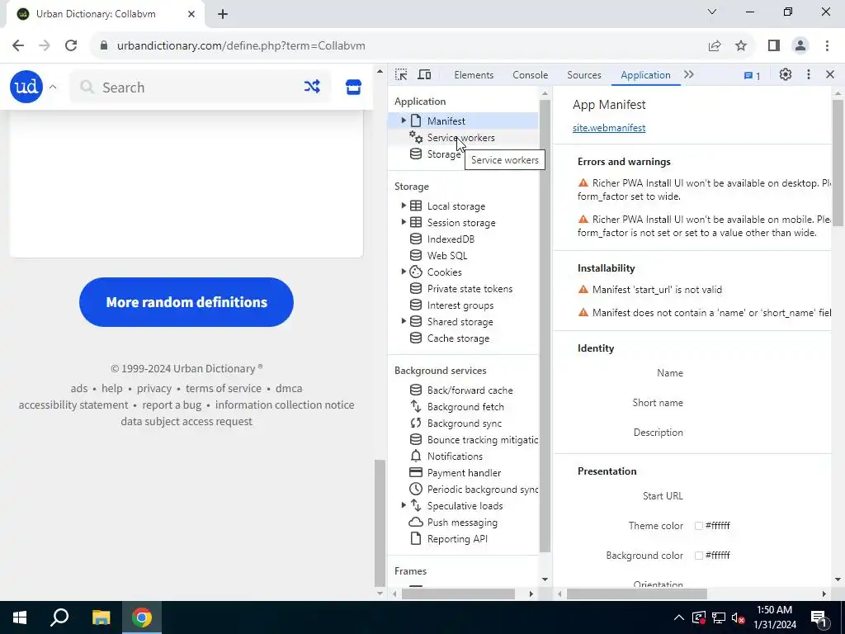Screen dimensions: 845x634
Task: Click the Background sync icon
Action: coord(416,423)
